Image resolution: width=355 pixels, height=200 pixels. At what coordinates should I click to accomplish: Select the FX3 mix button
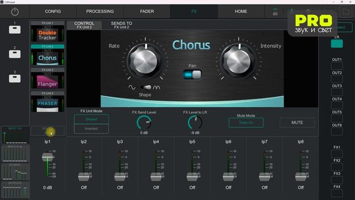point(337,180)
